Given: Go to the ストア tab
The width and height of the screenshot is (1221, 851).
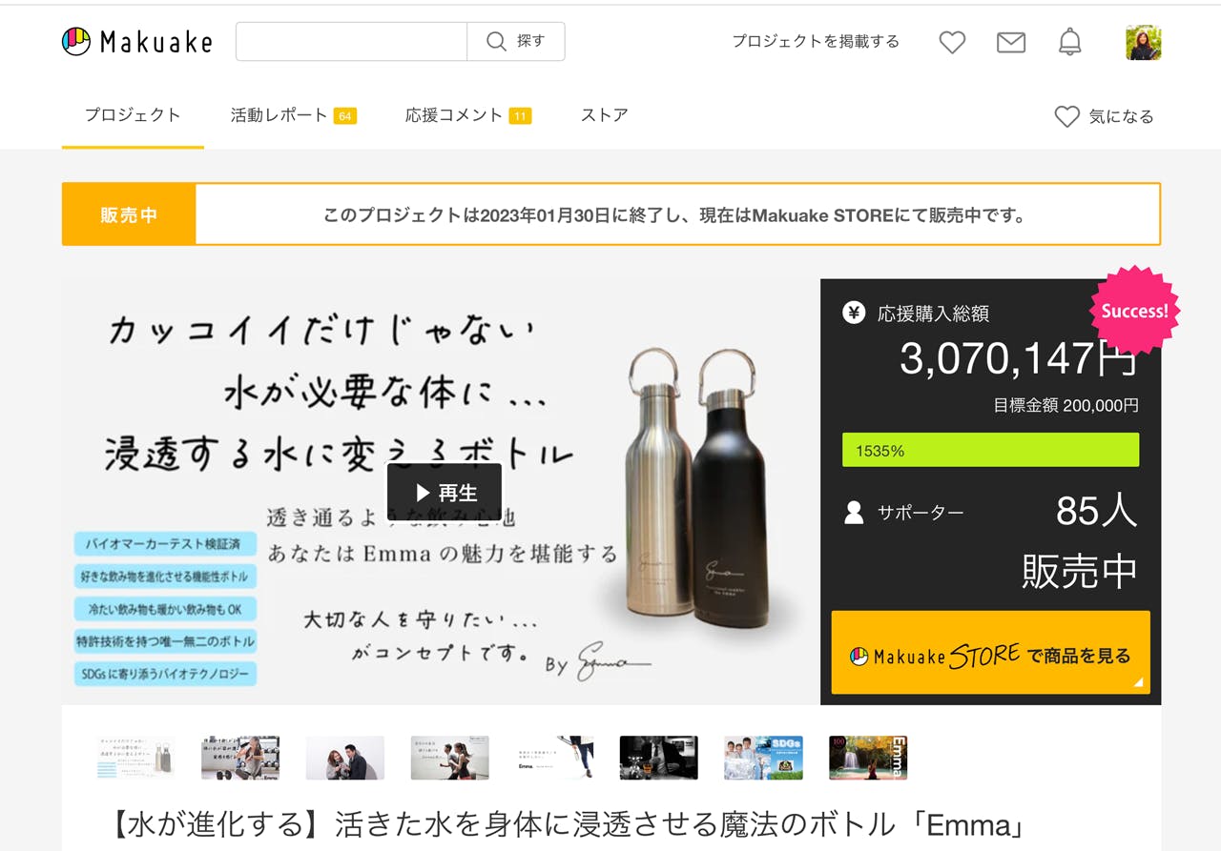Looking at the screenshot, I should tap(604, 115).
